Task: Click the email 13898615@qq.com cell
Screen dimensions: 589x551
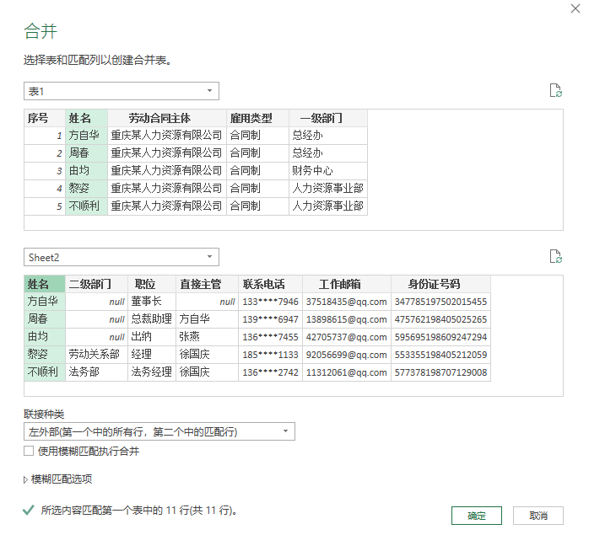Action: point(347,318)
